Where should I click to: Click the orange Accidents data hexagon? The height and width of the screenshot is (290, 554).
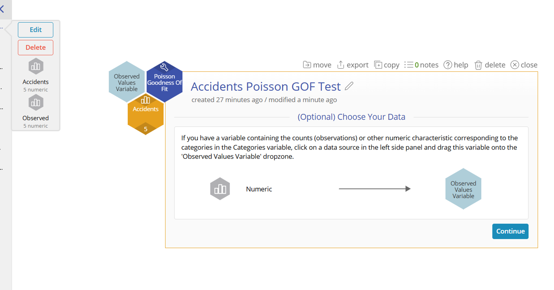[145, 114]
